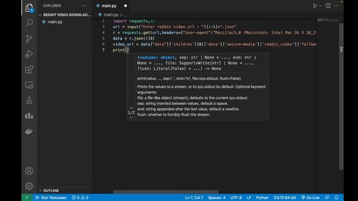Screen dimensions: 358x201
Task: Change encoding via UTF-8
Action: coord(236,198)
